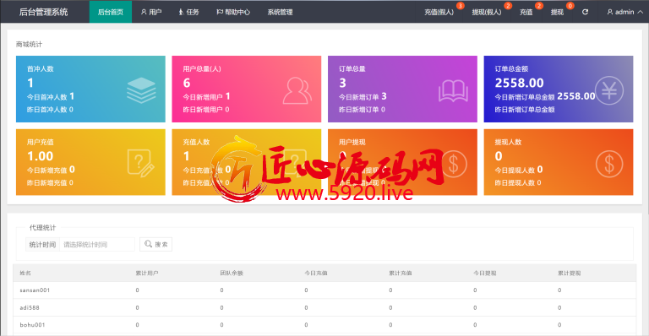Click the 今日充值 column header

tap(316, 274)
